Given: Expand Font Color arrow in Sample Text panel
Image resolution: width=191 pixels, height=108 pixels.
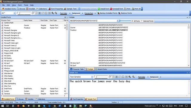Looking at the screenshot, I should pos(148,77).
